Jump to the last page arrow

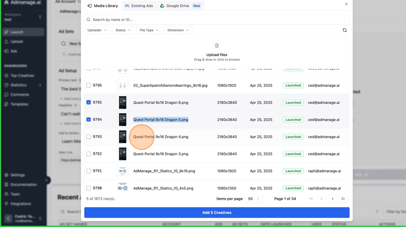(x=343, y=199)
